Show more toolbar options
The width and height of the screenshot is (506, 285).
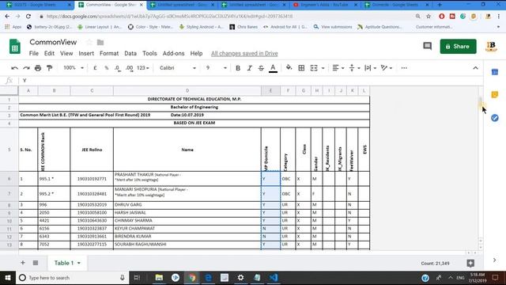pyautogui.click(x=404, y=68)
